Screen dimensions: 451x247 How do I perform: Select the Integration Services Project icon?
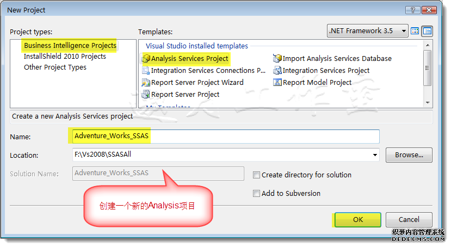277,70
